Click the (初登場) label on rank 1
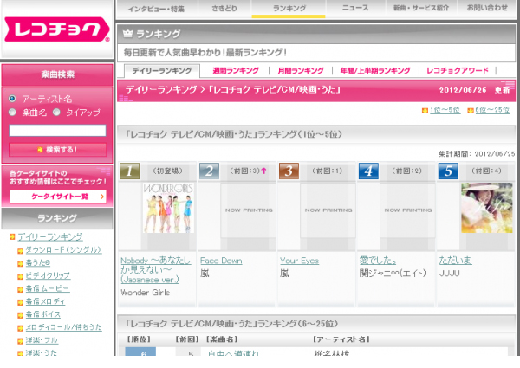The width and height of the screenshot is (520, 368). point(167,171)
